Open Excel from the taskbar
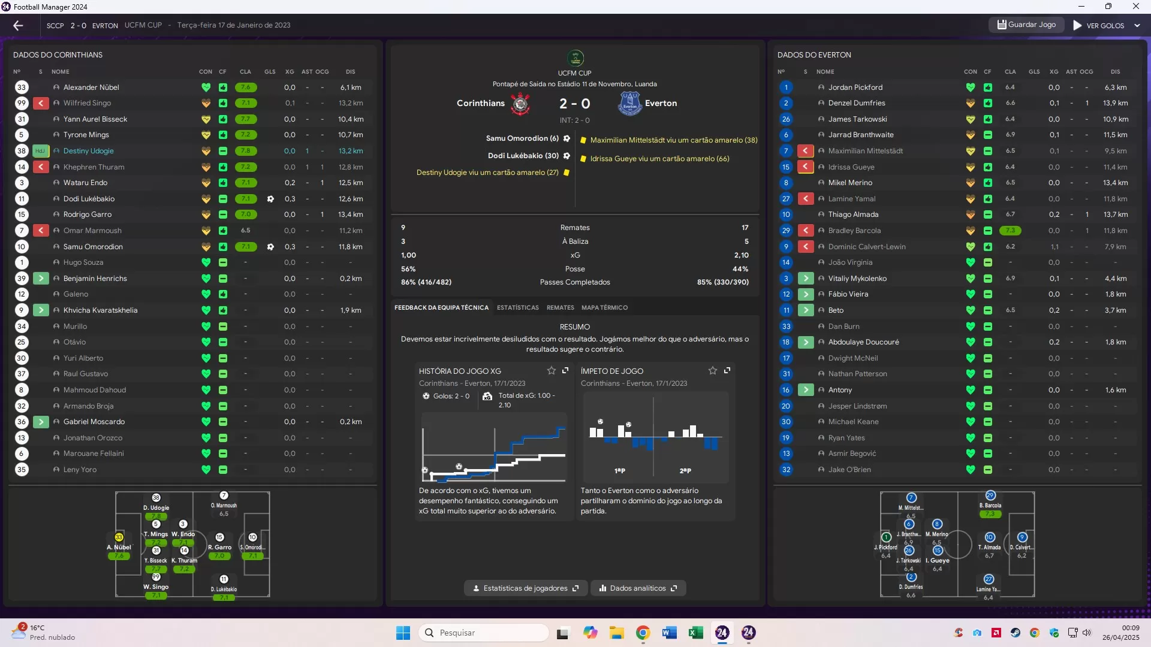The height and width of the screenshot is (647, 1151). click(x=696, y=633)
